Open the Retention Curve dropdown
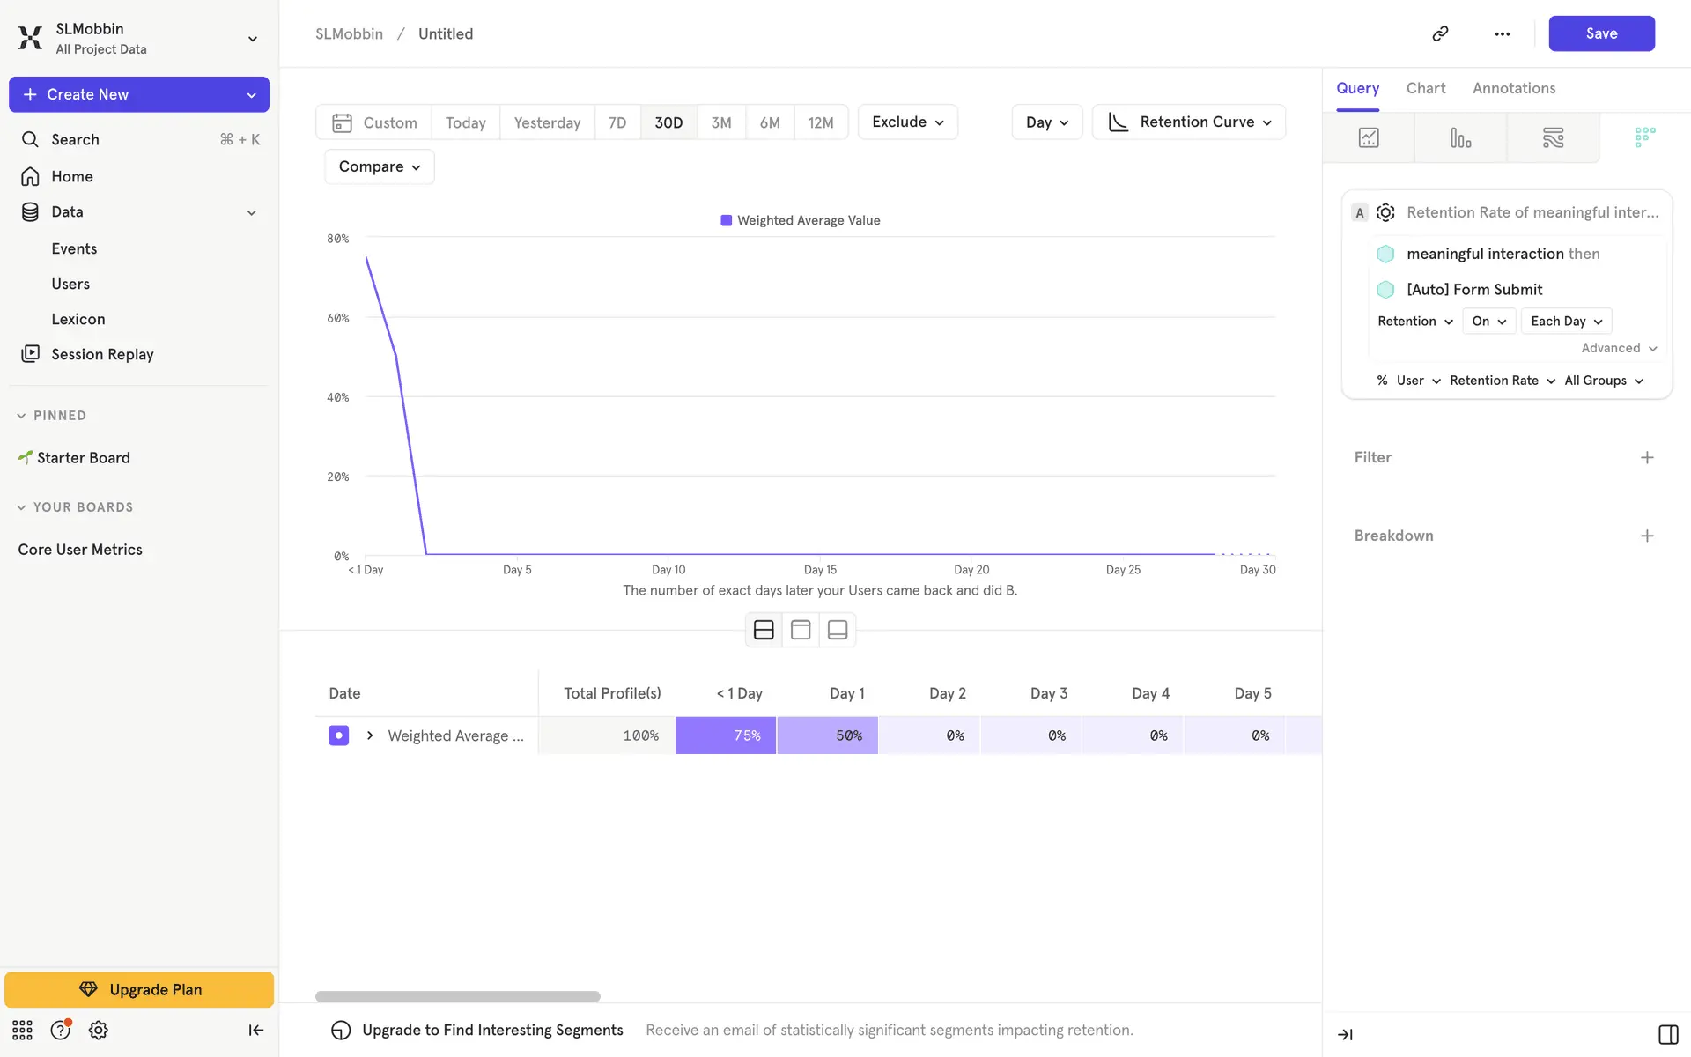This screenshot has height=1057, width=1691. 1189,122
